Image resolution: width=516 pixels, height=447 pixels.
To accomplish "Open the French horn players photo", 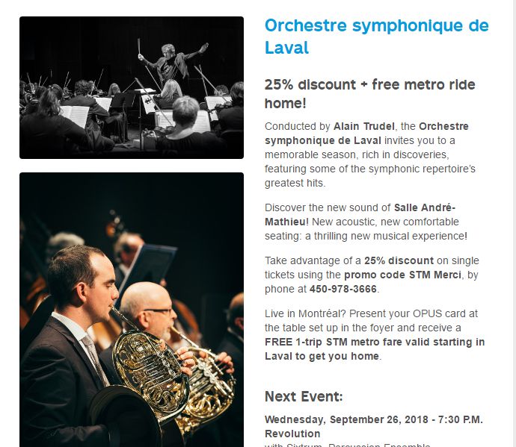I will (132, 310).
